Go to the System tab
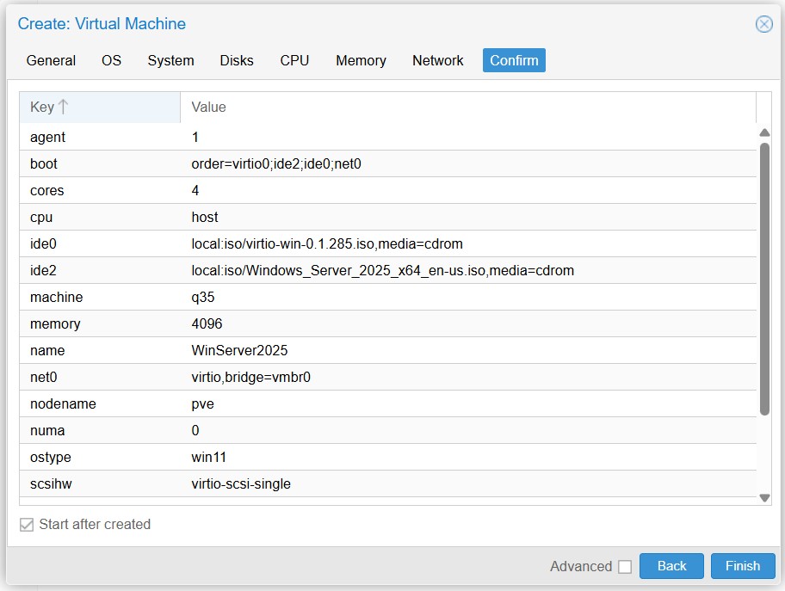 170,60
